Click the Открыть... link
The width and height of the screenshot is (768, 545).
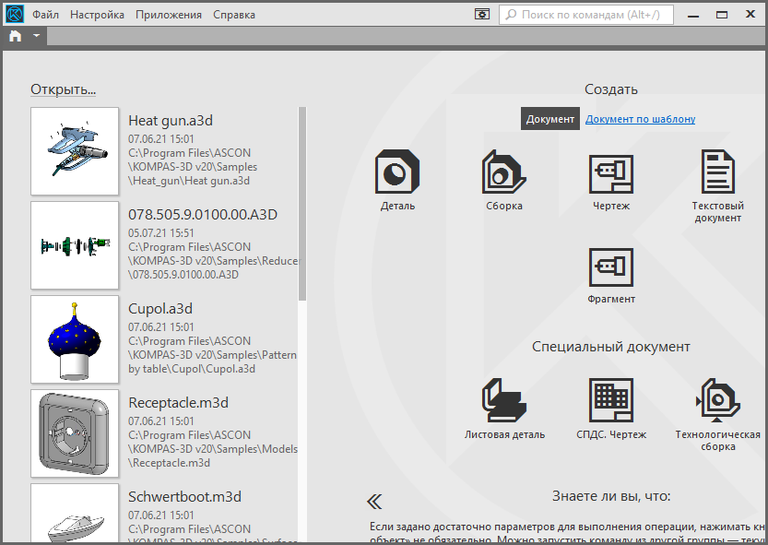tap(64, 89)
